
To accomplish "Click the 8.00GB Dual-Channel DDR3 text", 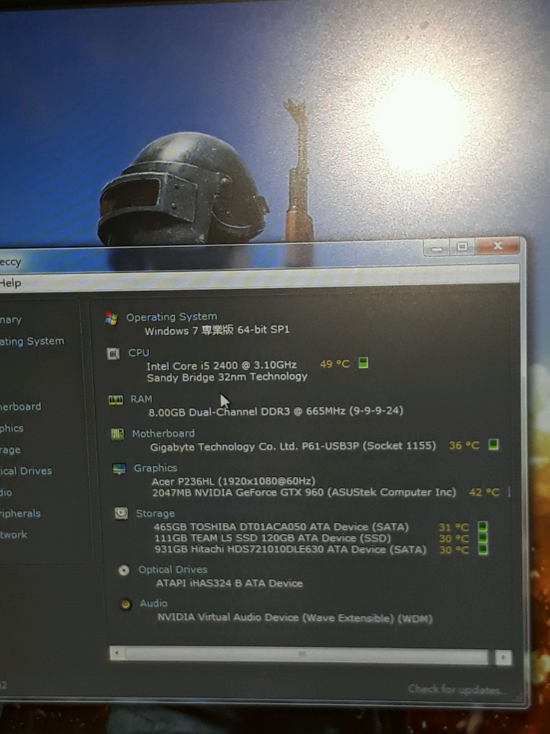I will (276, 411).
